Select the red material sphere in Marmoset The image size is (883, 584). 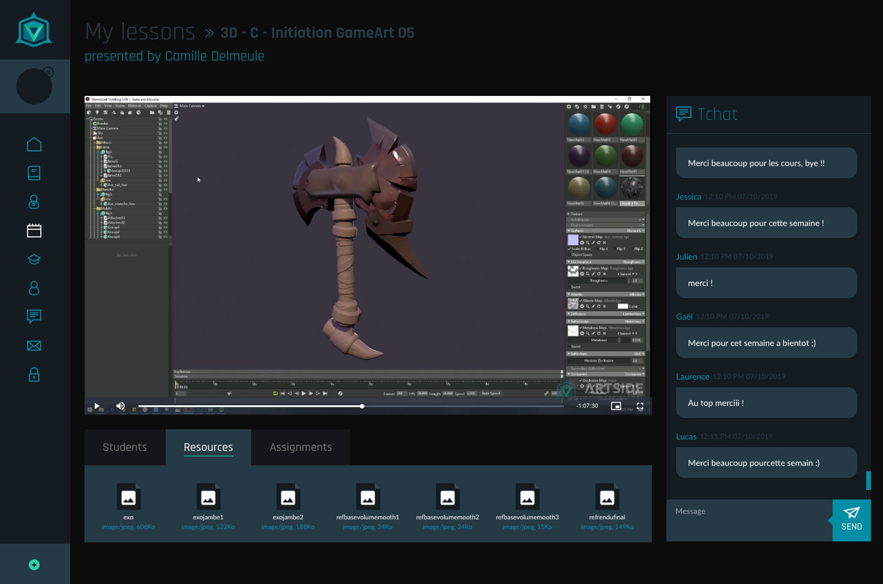605,124
